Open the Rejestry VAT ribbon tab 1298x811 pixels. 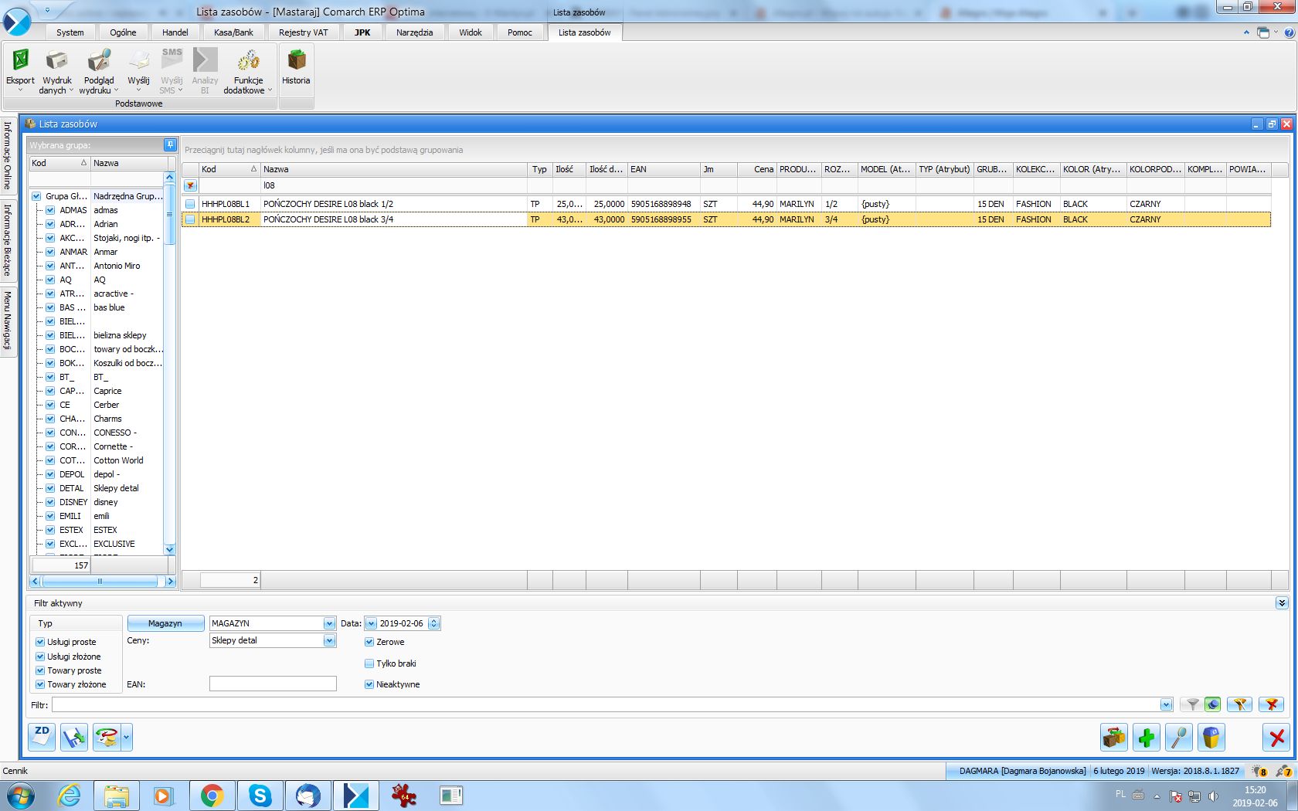point(303,32)
